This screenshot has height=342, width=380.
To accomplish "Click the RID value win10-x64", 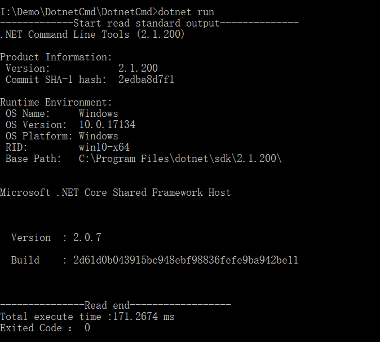I will [x=104, y=147].
